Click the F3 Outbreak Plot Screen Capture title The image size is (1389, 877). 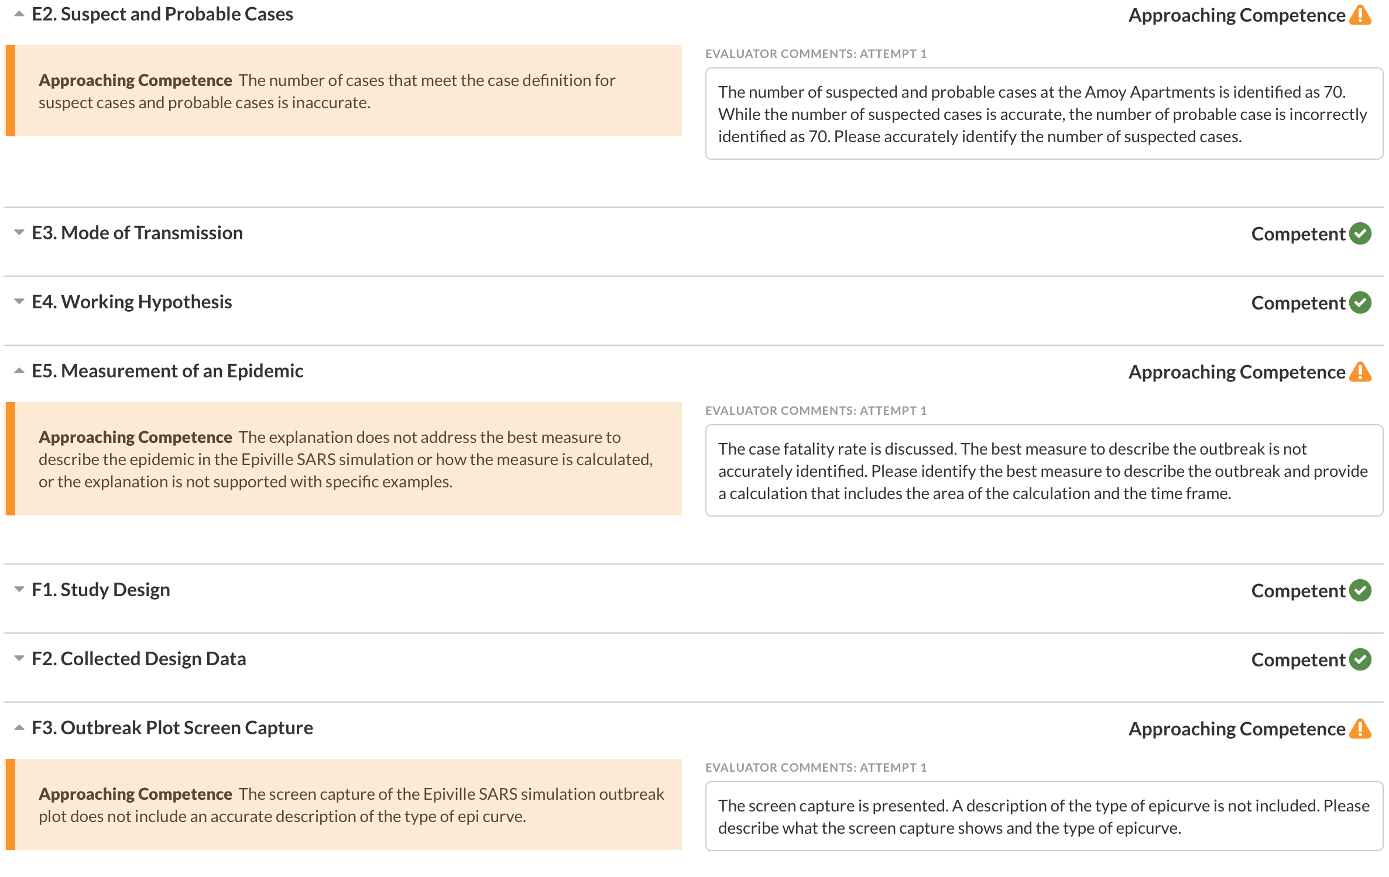(172, 728)
